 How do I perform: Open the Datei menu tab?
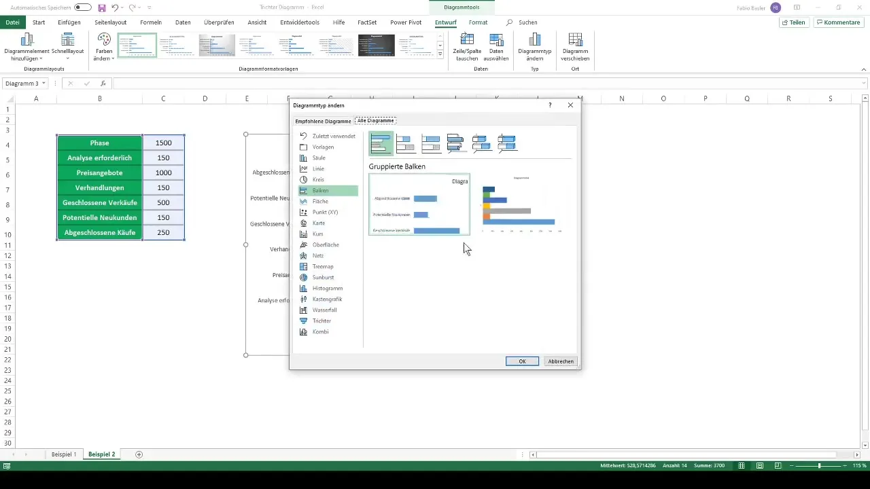[12, 22]
